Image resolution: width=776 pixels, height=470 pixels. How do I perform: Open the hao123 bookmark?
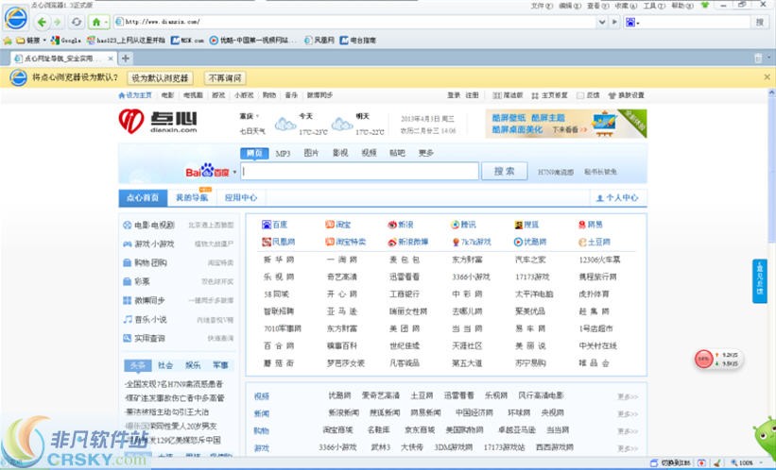pos(126,40)
